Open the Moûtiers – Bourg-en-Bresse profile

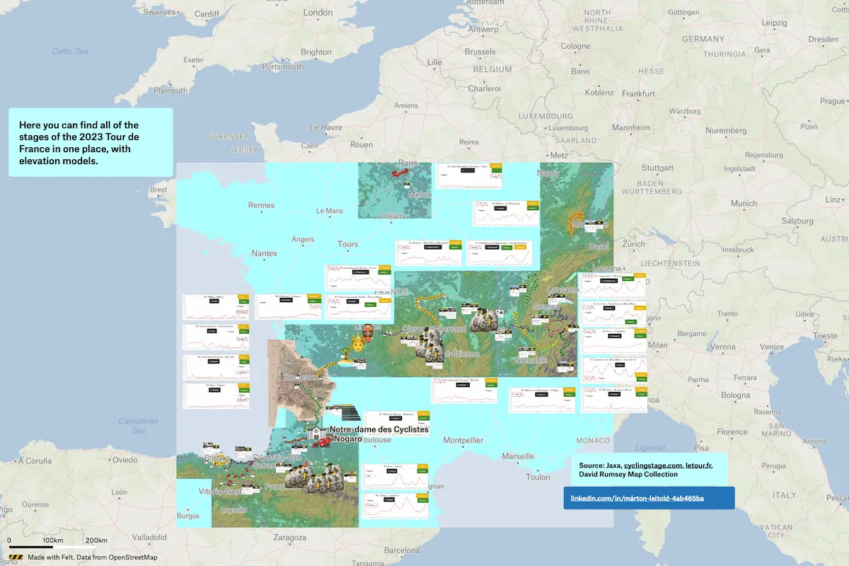(614, 400)
